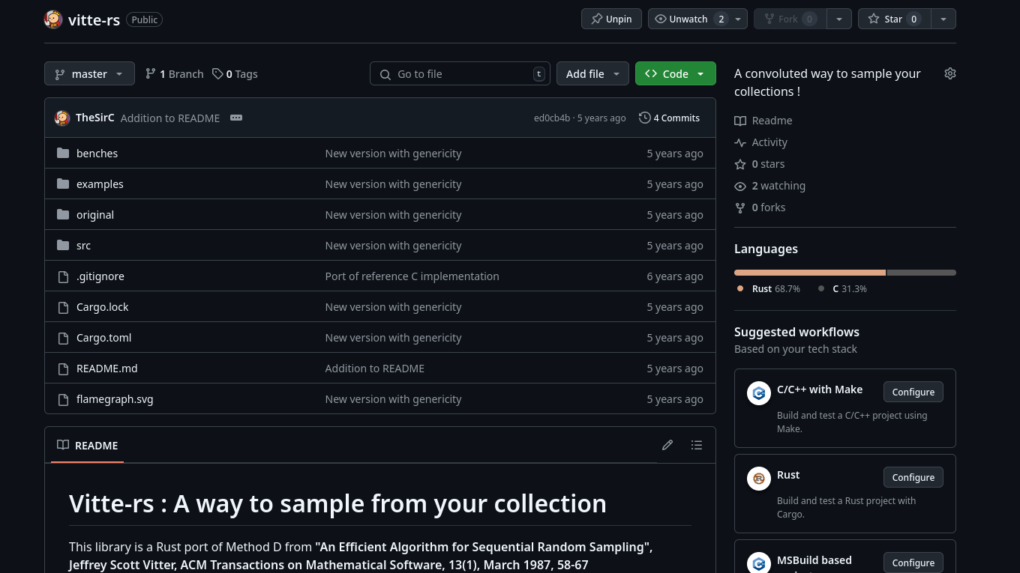Open the green Code dropdown
The image size is (1020, 573).
pos(676,73)
